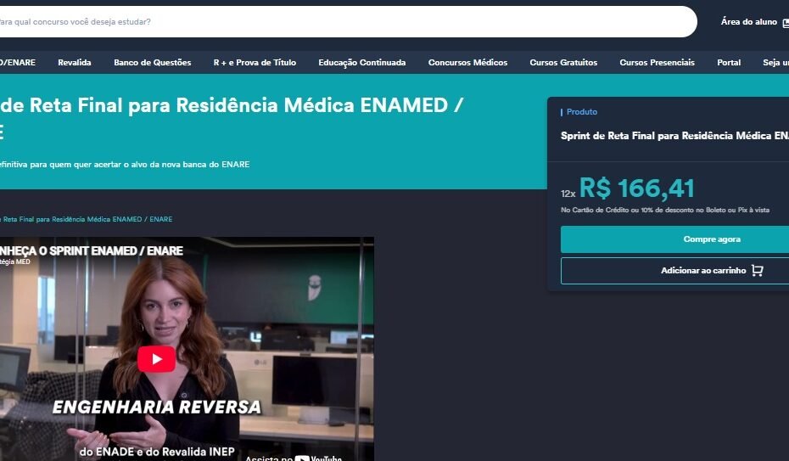The width and height of the screenshot is (789, 461).
Task: Go to Concursos Médicos
Action: tap(467, 63)
